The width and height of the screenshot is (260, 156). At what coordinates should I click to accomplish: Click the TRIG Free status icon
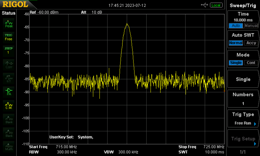point(8,37)
